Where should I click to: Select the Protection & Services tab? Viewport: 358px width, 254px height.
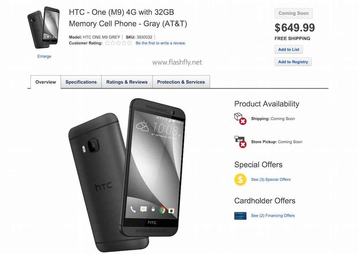pyautogui.click(x=181, y=82)
